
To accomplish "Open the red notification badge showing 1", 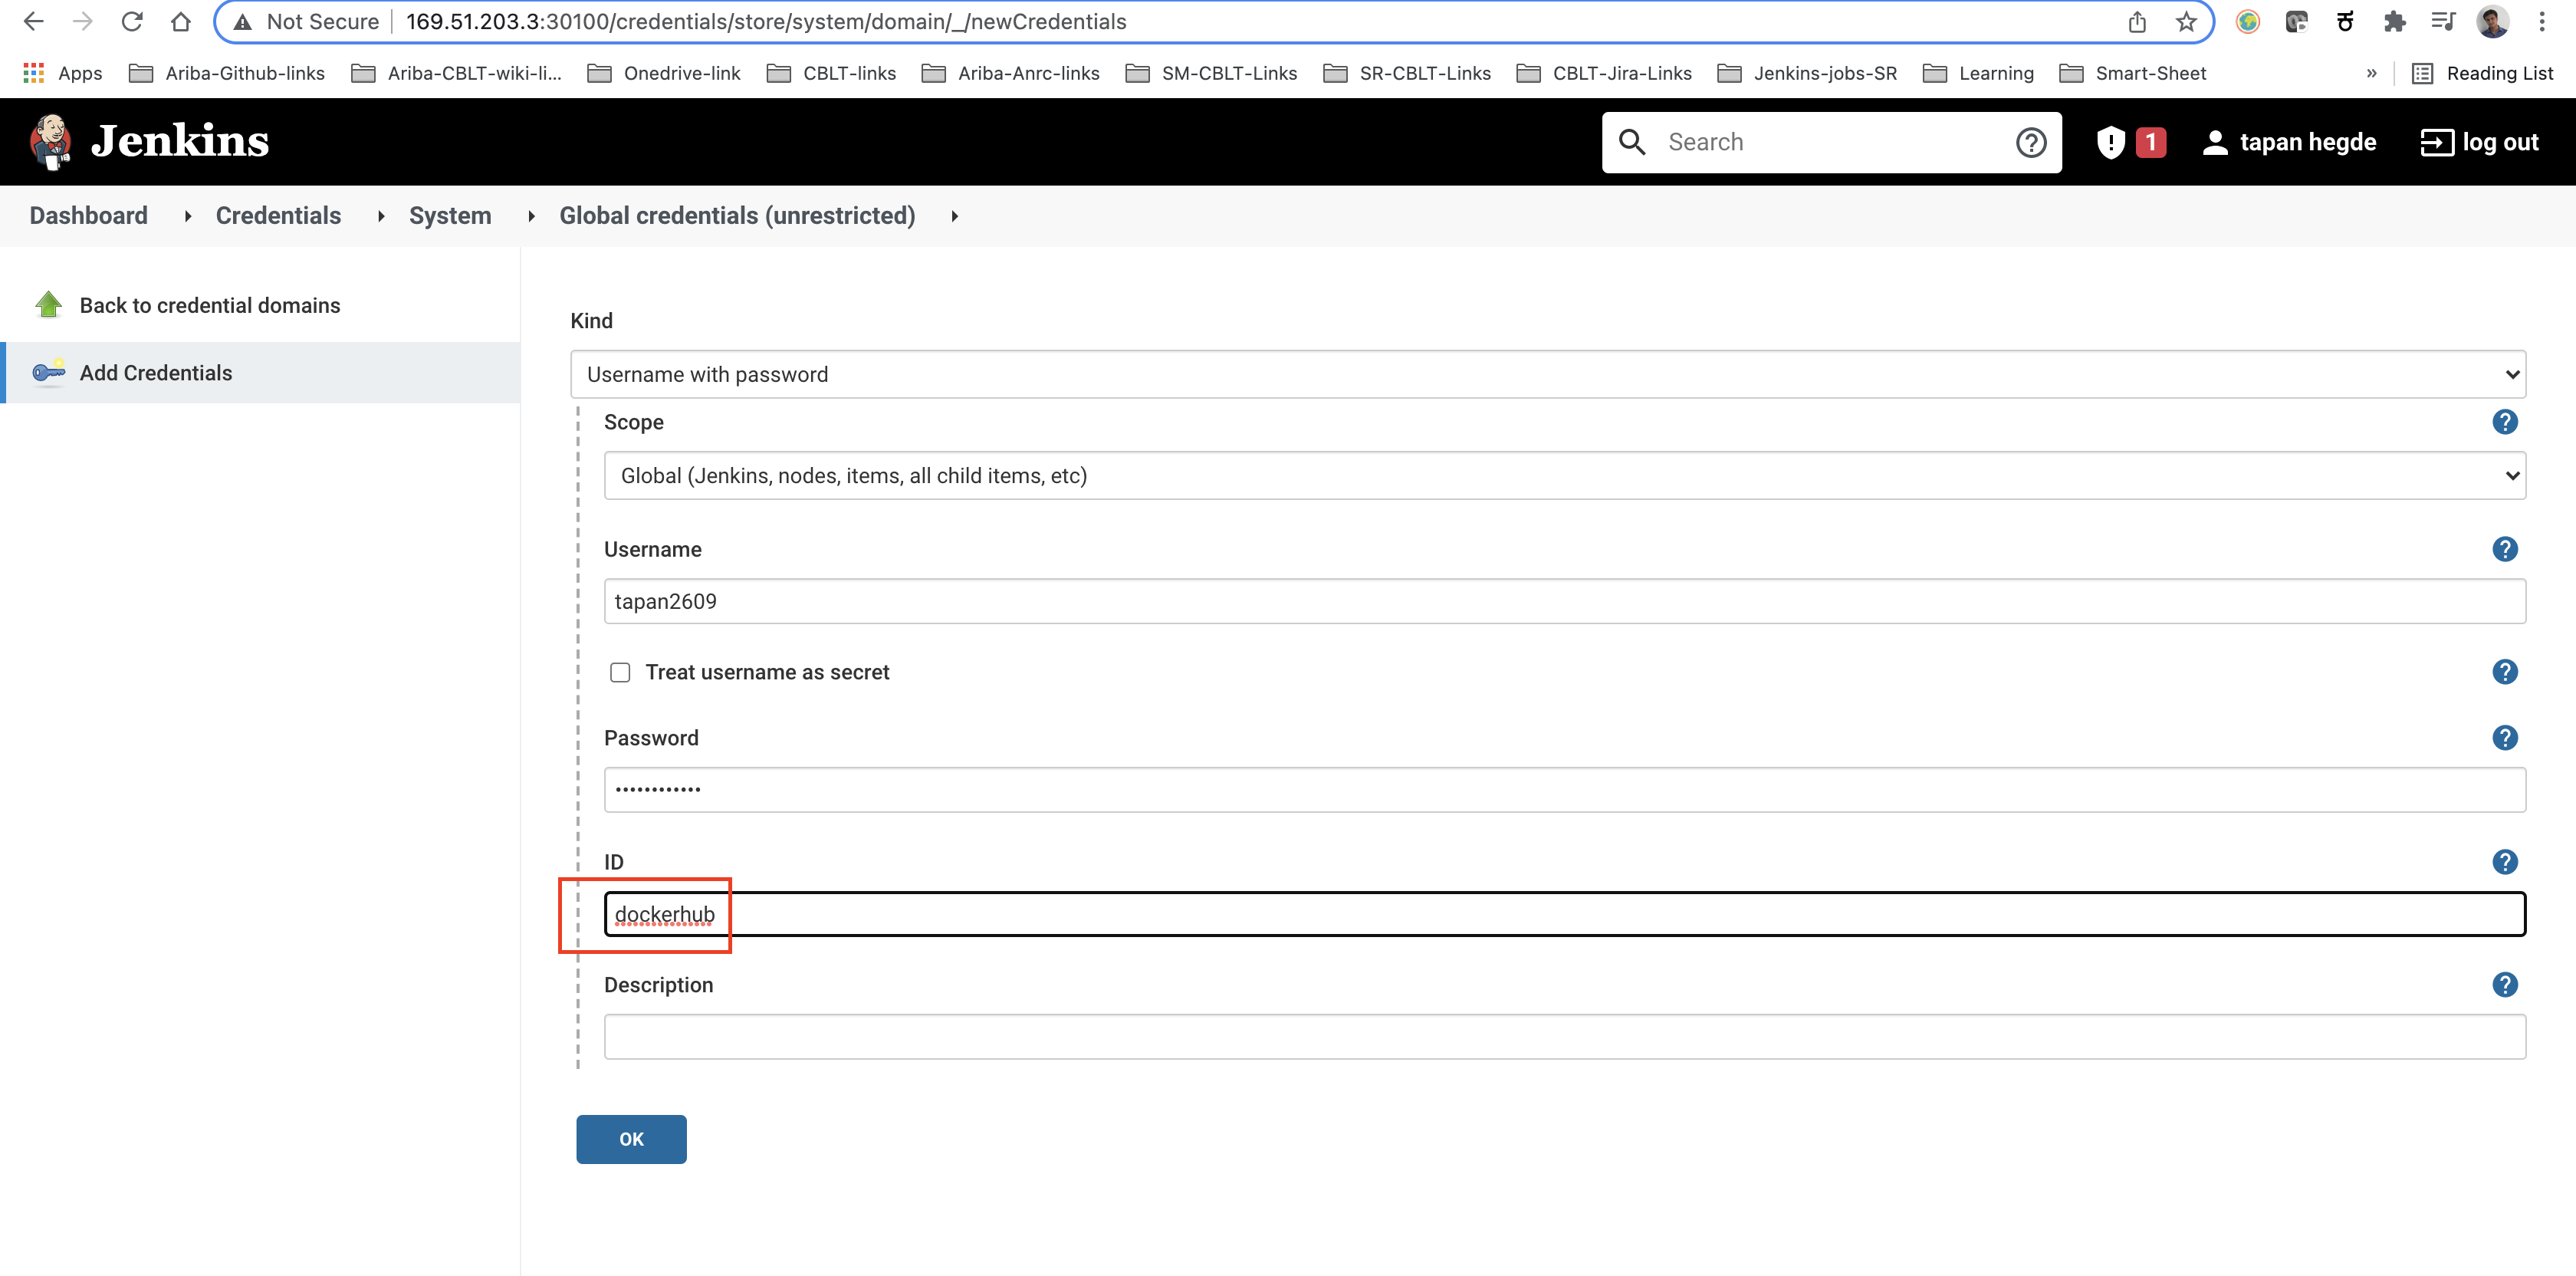I will click(2150, 142).
